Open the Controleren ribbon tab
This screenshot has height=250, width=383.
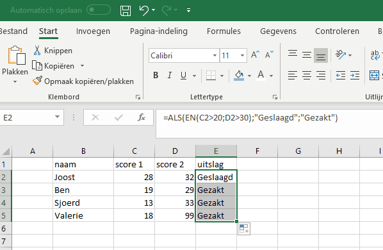(337, 31)
